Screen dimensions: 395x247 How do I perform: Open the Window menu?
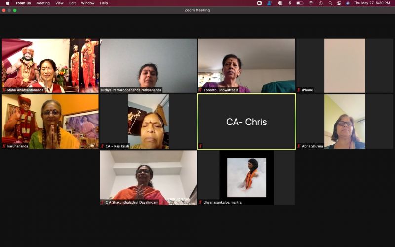pyautogui.click(x=88, y=3)
